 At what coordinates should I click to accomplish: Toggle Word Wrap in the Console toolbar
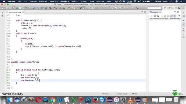click(168, 16)
